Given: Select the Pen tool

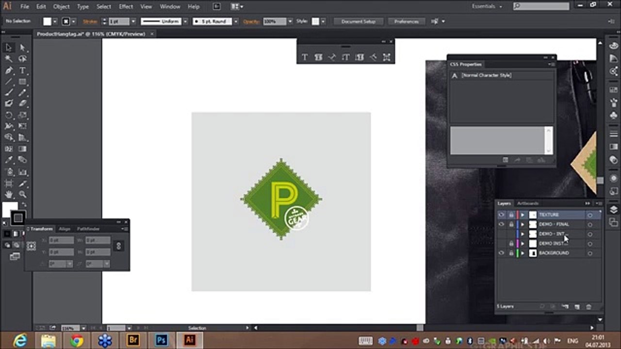Looking at the screenshot, I should pos(9,70).
